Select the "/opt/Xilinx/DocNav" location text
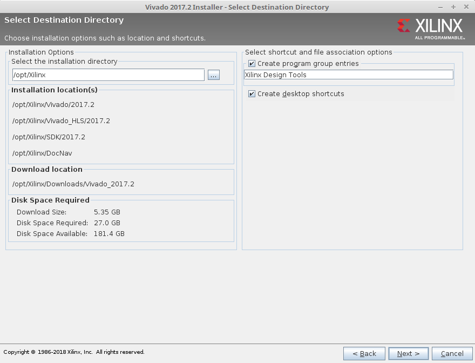475x363 pixels. click(42, 153)
